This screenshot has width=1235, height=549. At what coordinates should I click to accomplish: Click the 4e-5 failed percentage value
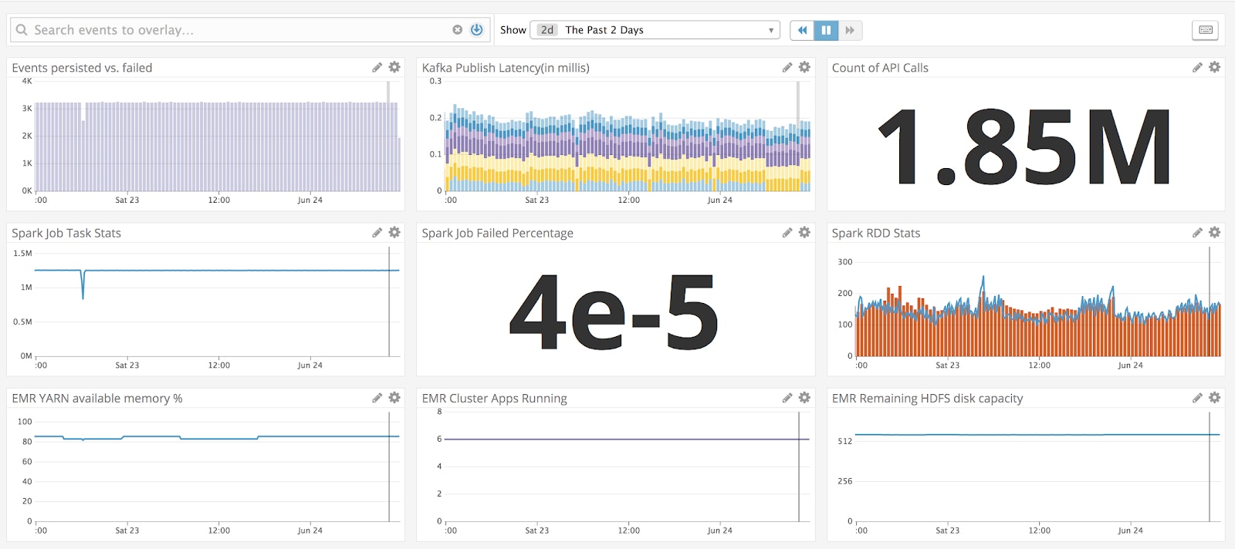pos(614,312)
